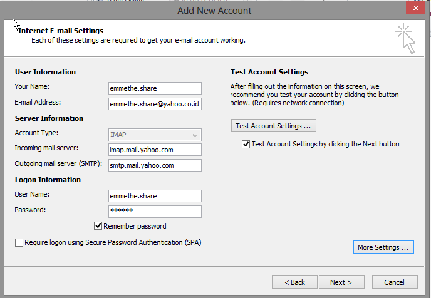
Task: Click the Test Account Settings heading text
Action: [x=269, y=72]
